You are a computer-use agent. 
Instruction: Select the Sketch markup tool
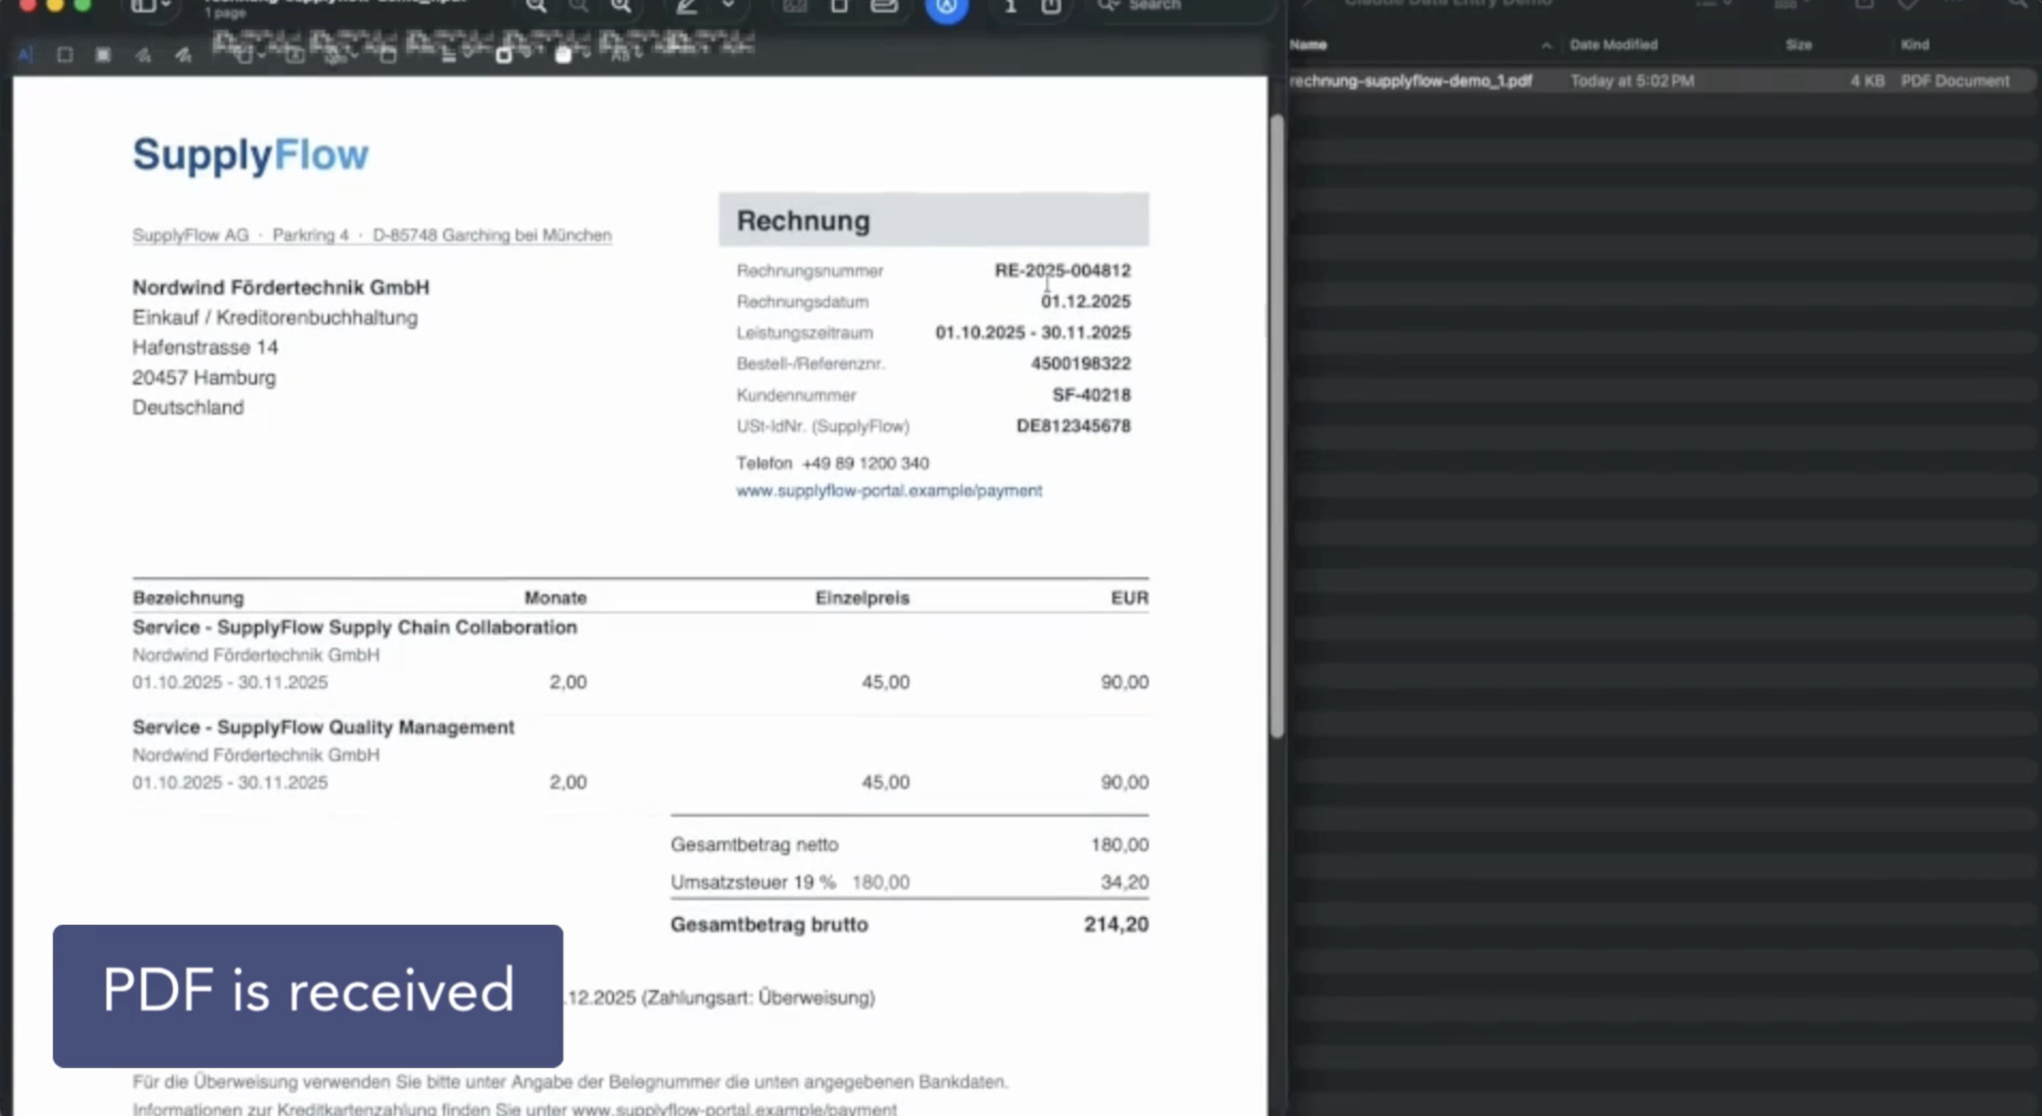coord(144,55)
